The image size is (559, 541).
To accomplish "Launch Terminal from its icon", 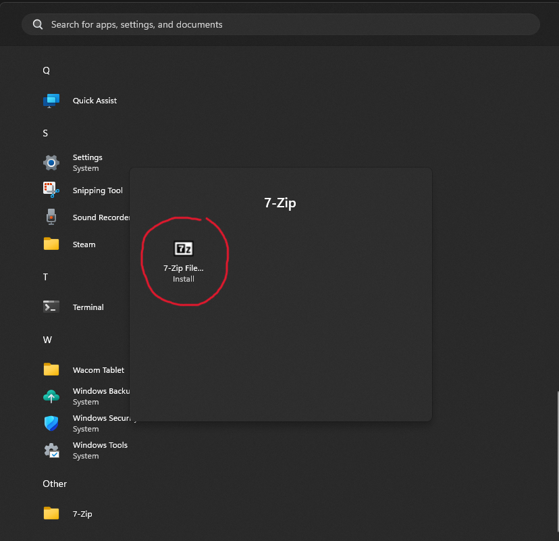I will (x=51, y=307).
